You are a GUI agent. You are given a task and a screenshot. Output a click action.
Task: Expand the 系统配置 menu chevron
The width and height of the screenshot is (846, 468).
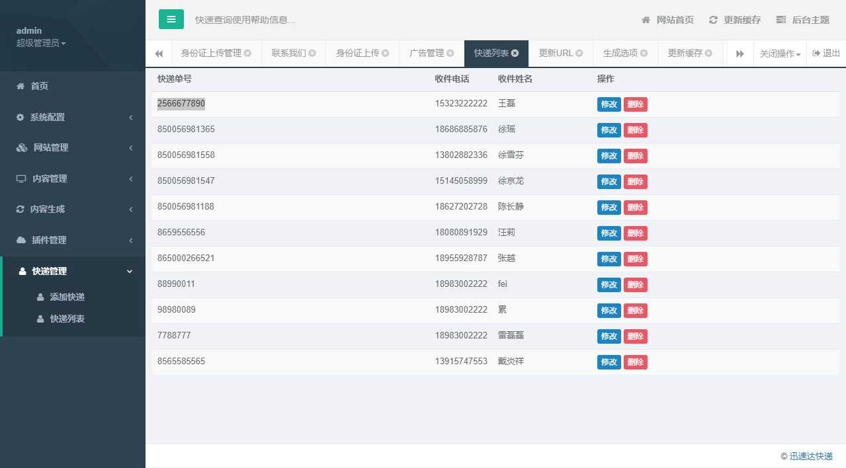131,117
